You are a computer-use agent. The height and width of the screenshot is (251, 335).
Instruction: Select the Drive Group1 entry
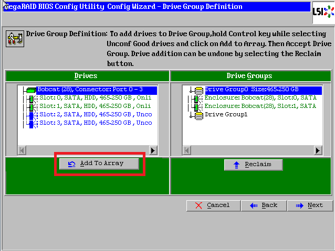(x=226, y=115)
